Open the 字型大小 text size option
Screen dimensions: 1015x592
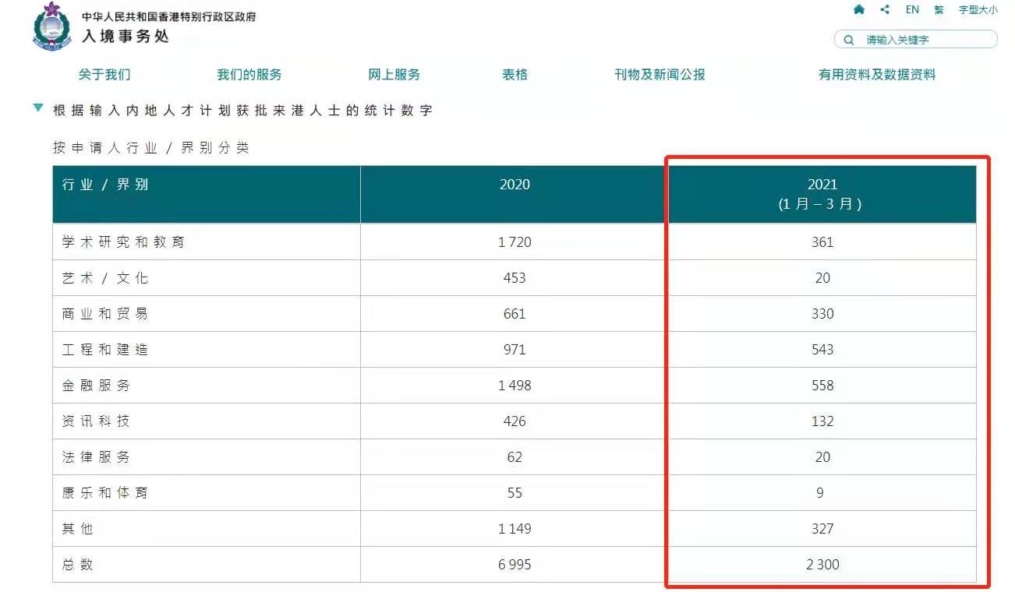(978, 10)
